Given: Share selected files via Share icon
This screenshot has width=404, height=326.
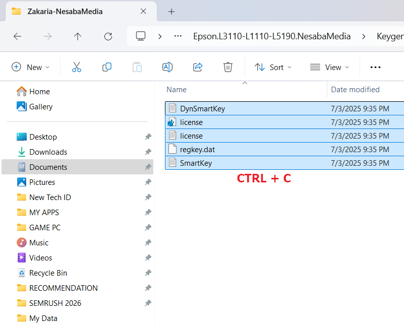Looking at the screenshot, I should click(x=197, y=67).
